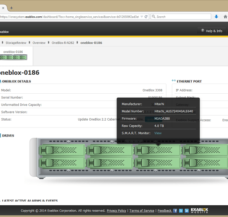The width and height of the screenshot is (228, 217).
Task: Select the third drive in bottom row
Action: click(157, 163)
